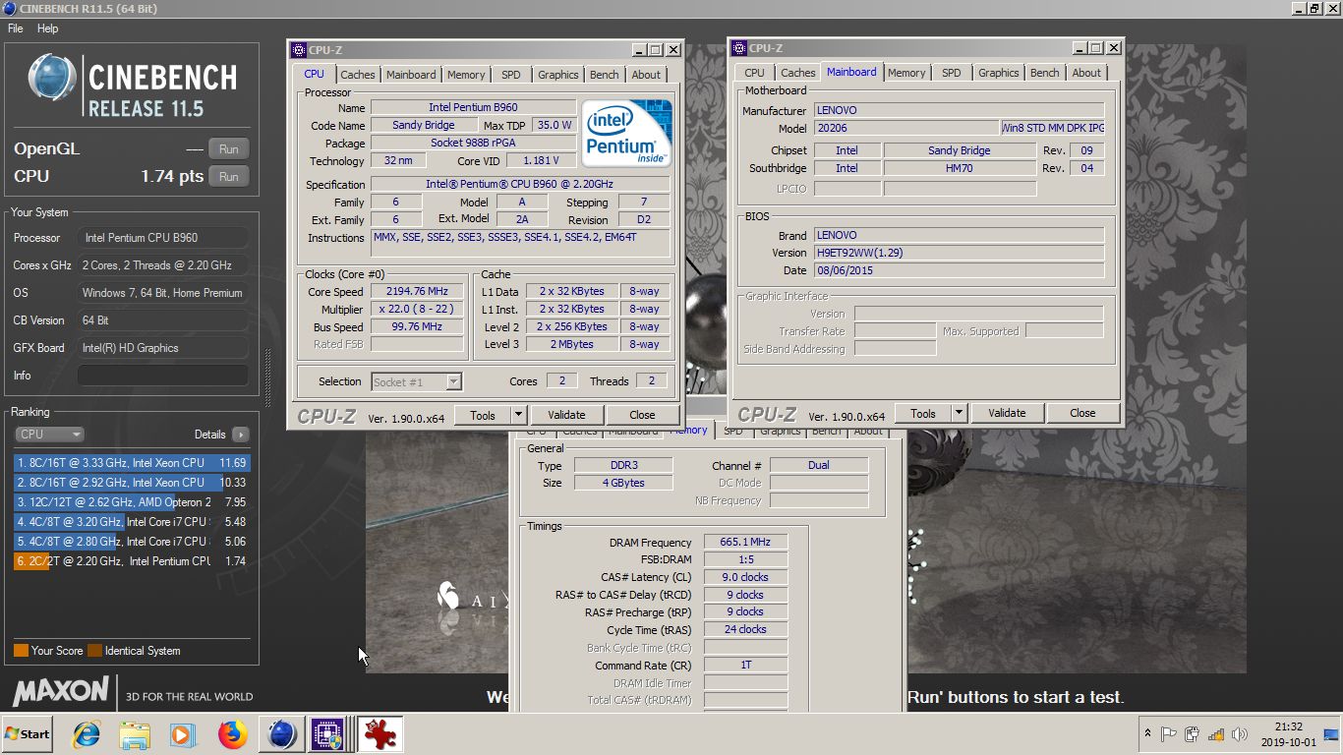Open Graphics tab in right CPU-Z
1343x755 pixels.
tap(999, 73)
